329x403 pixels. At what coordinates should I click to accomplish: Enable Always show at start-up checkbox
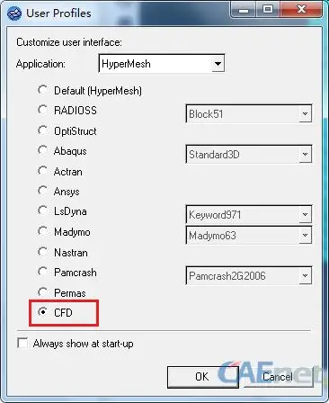pyautogui.click(x=22, y=343)
